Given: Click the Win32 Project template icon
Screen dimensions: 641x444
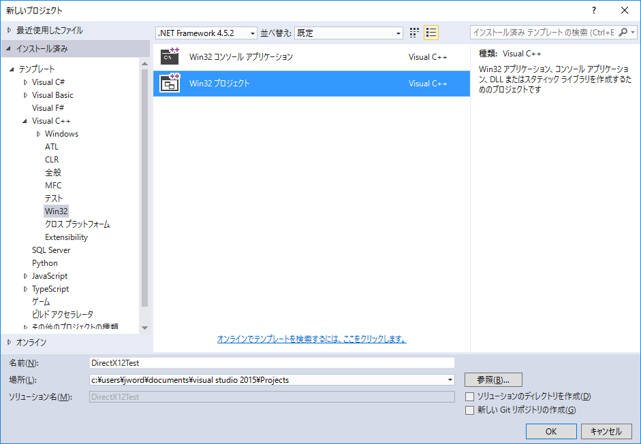Looking at the screenshot, I should pyautogui.click(x=170, y=84).
